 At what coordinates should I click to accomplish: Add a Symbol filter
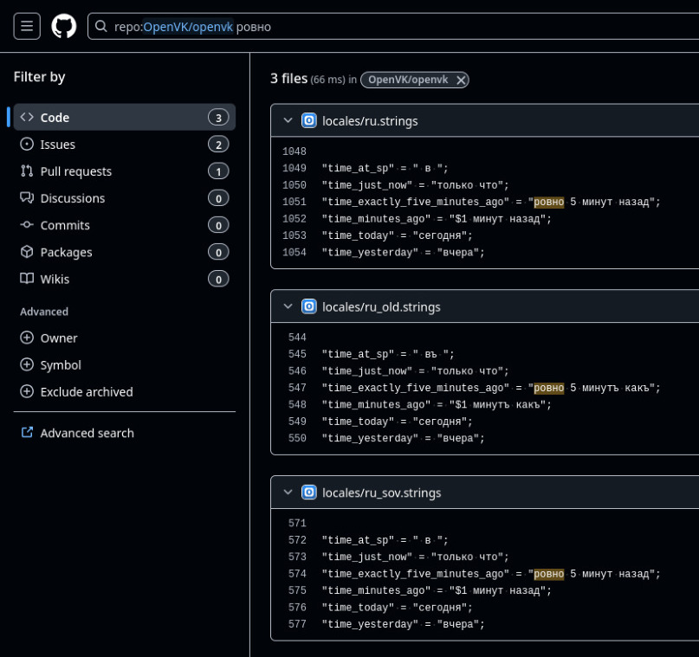point(61,364)
